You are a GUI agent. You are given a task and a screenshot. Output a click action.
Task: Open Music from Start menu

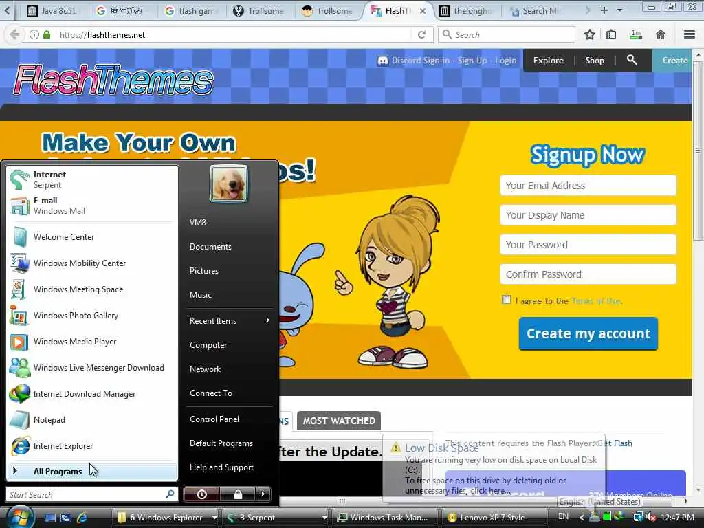pos(229,295)
